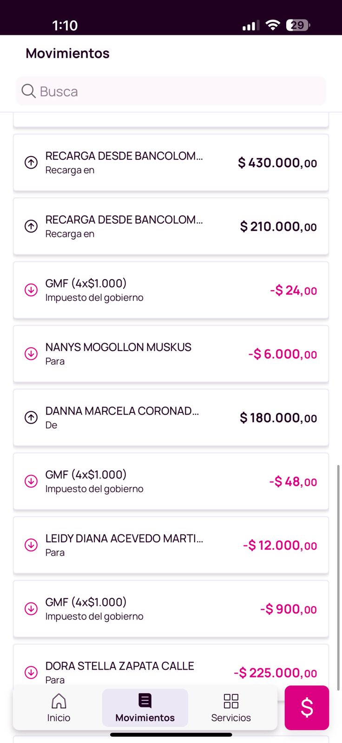Tap the search magnifier icon

[x=28, y=91]
